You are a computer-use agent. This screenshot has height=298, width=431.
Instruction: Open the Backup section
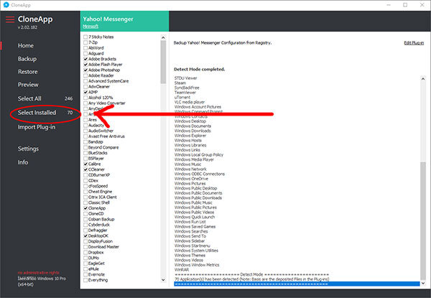click(27, 59)
